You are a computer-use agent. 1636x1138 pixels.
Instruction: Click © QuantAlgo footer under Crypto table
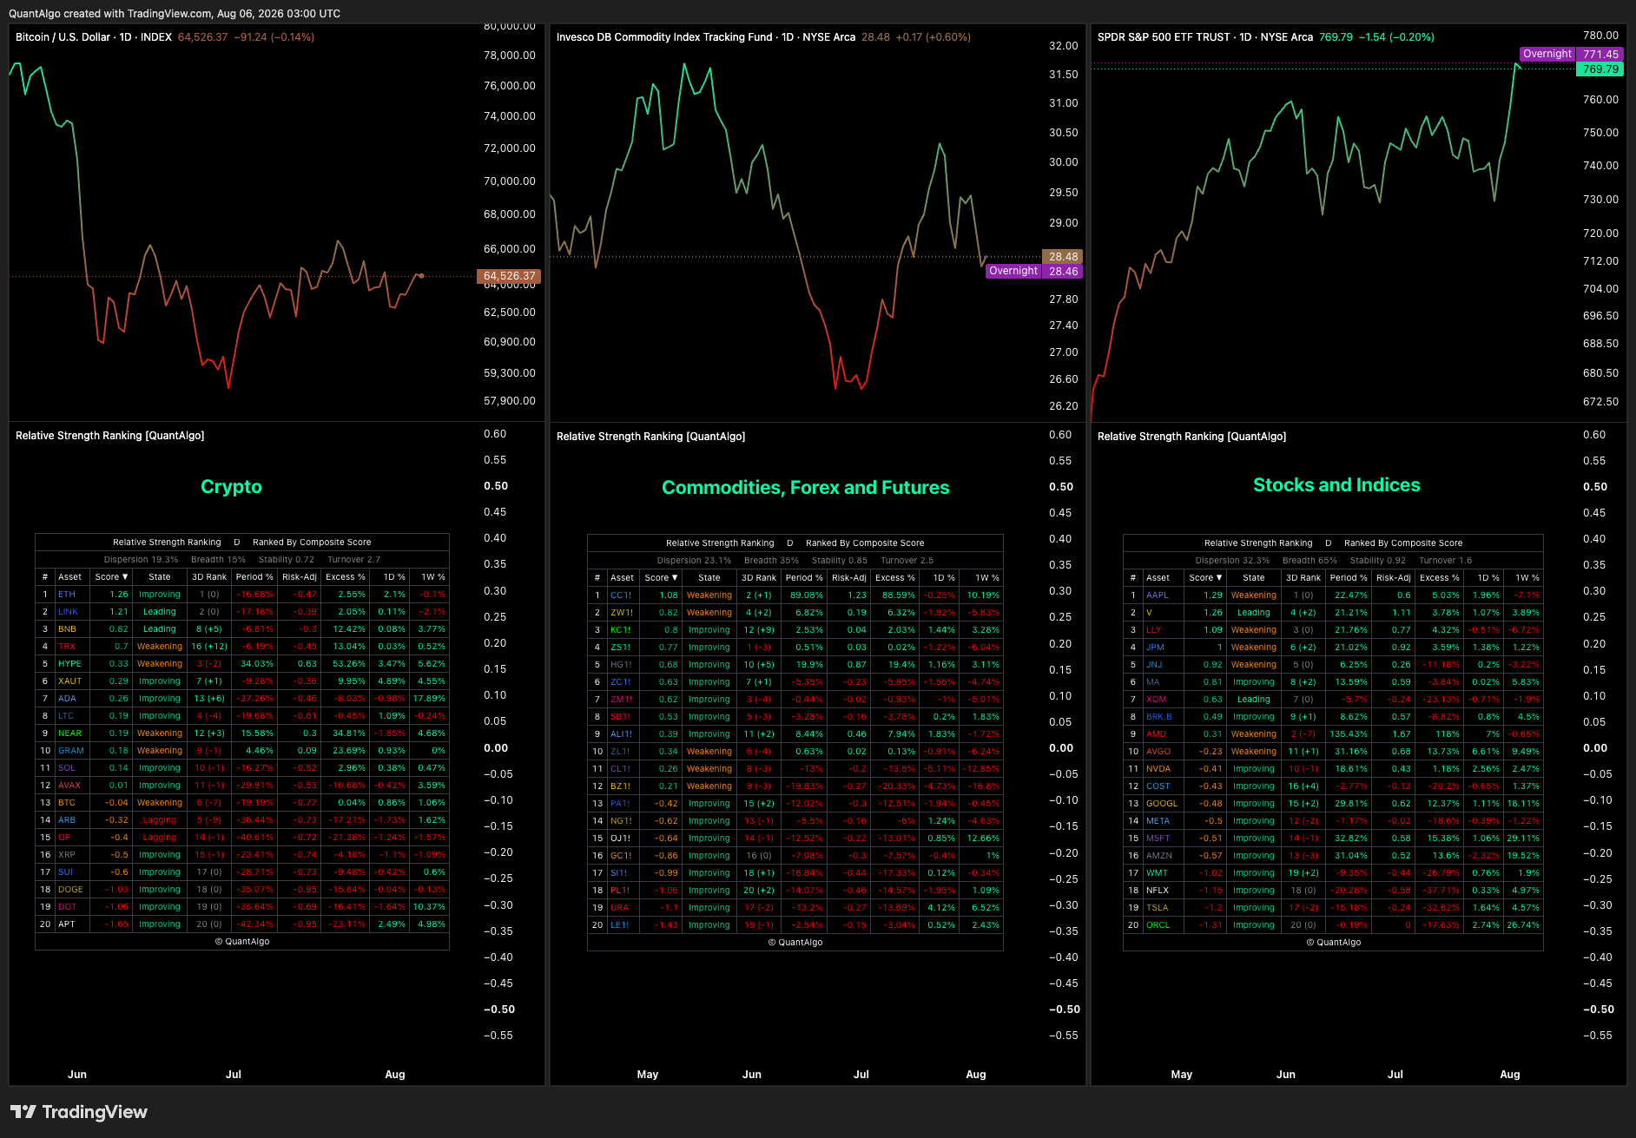point(242,942)
